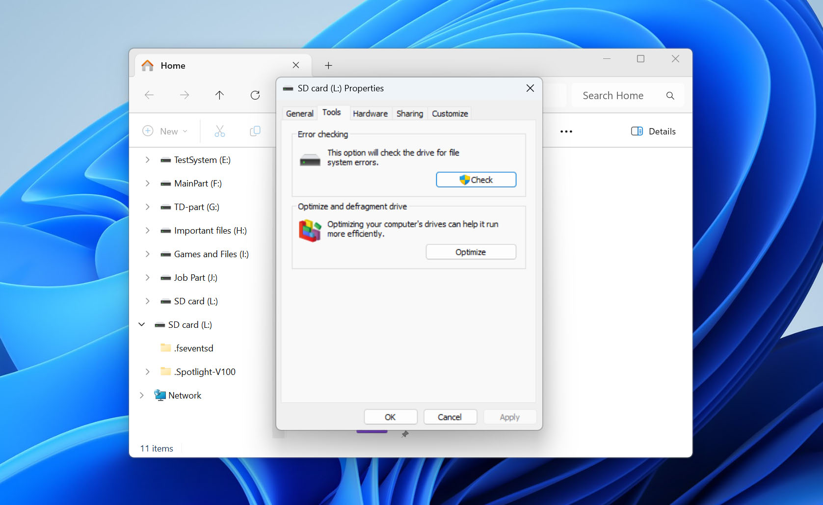This screenshot has height=505, width=823.
Task: Click the search magnifier icon
Action: 670,96
